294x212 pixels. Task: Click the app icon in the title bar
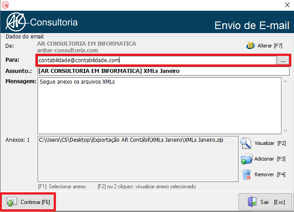pyautogui.click(x=5, y=5)
